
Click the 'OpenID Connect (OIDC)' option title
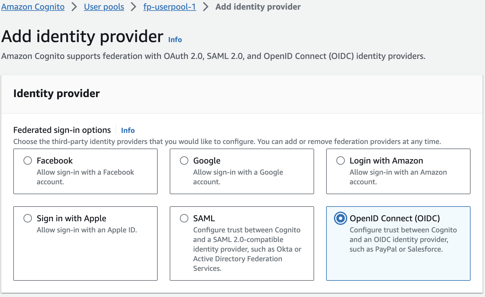395,218
